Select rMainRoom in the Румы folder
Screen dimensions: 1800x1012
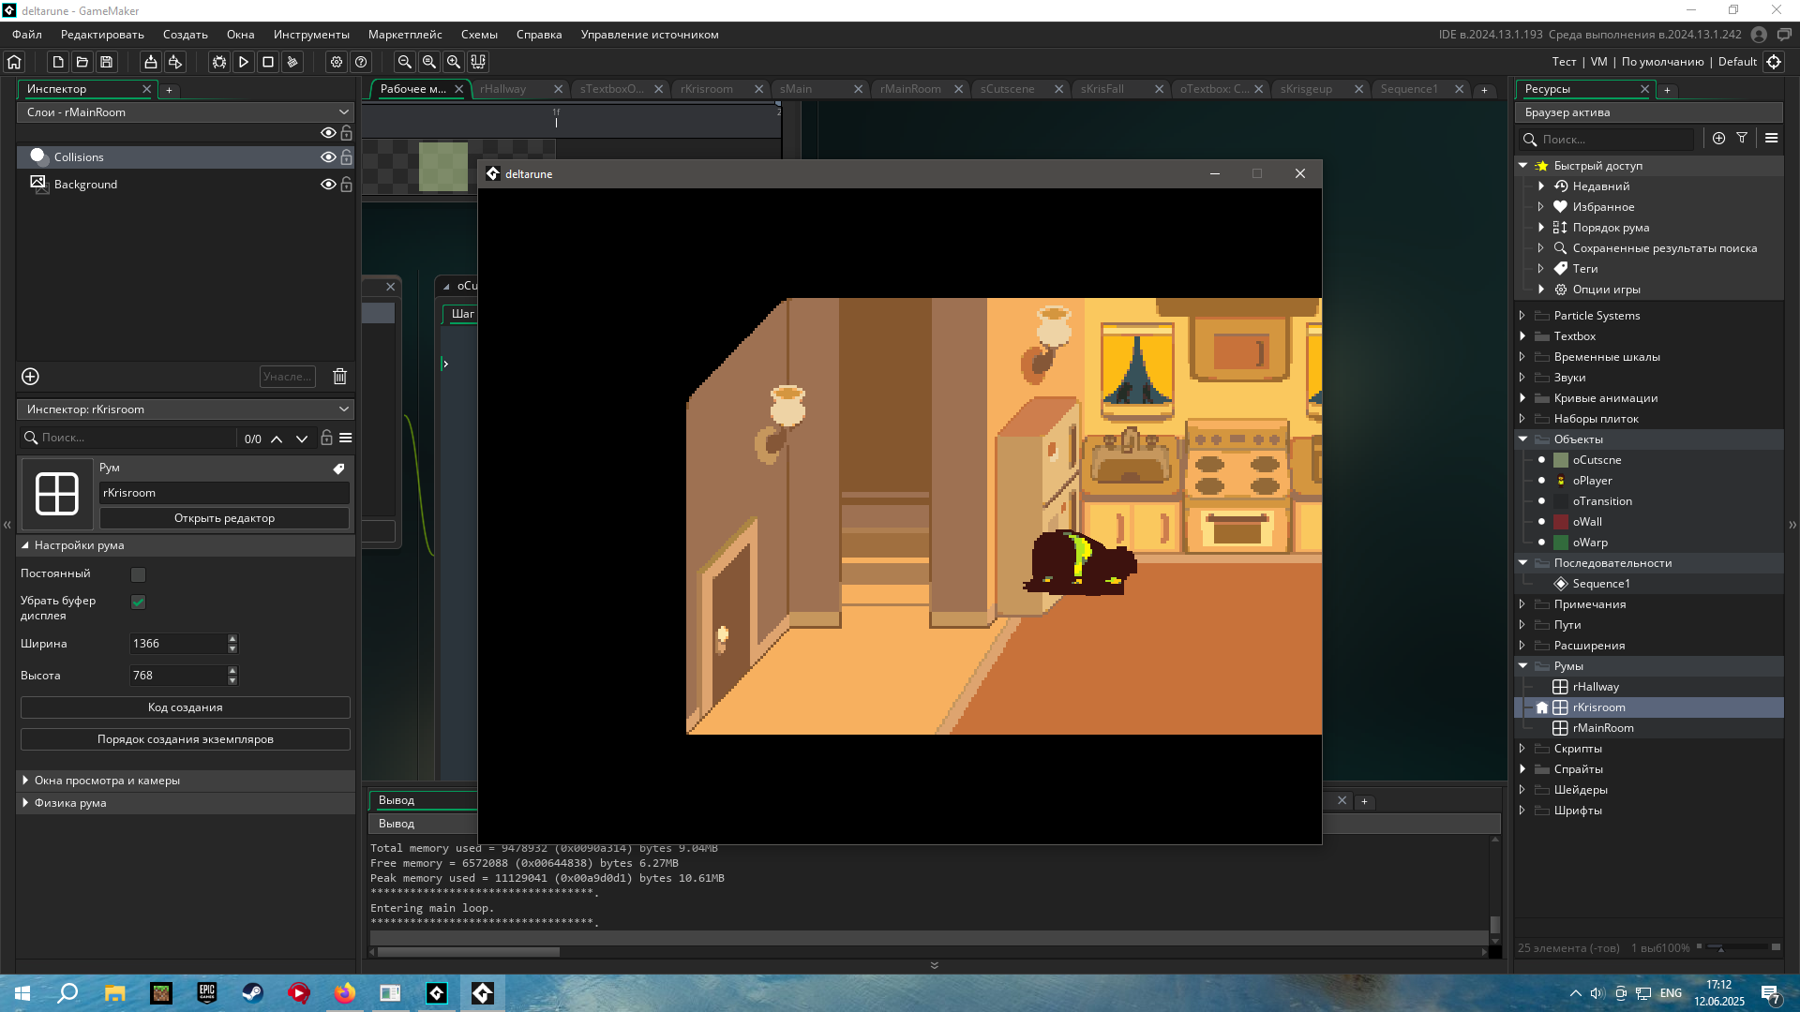[x=1602, y=728]
